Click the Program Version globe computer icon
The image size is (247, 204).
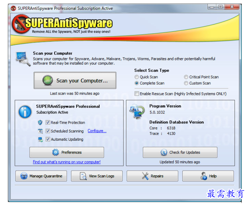(137, 111)
